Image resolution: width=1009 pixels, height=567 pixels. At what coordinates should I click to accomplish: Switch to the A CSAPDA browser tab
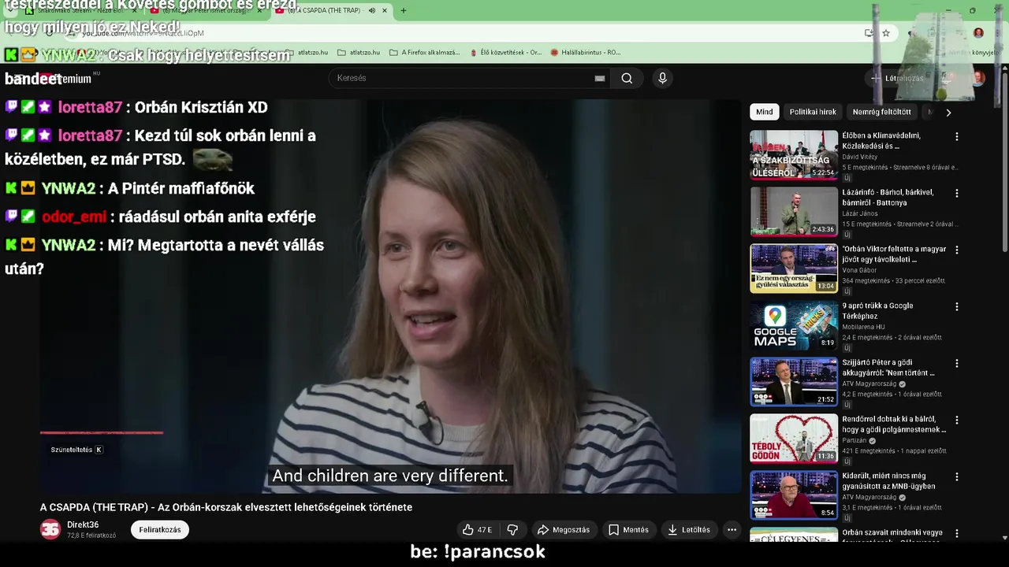click(331, 10)
